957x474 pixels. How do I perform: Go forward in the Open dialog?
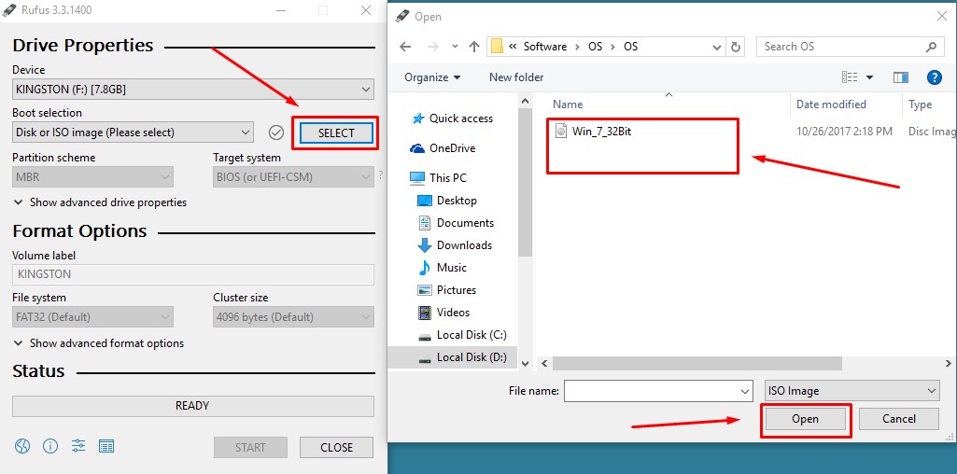432,47
